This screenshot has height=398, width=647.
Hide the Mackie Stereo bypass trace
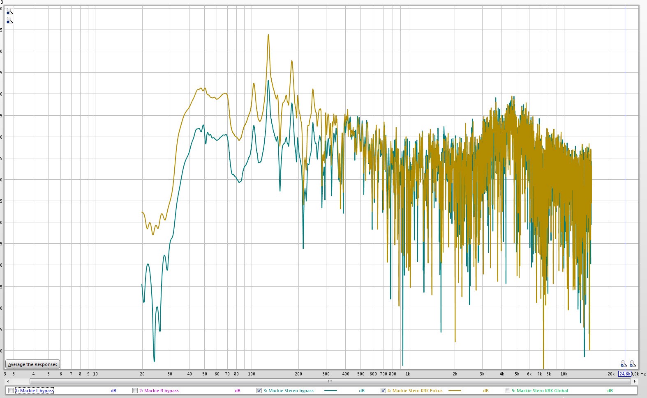(x=259, y=391)
